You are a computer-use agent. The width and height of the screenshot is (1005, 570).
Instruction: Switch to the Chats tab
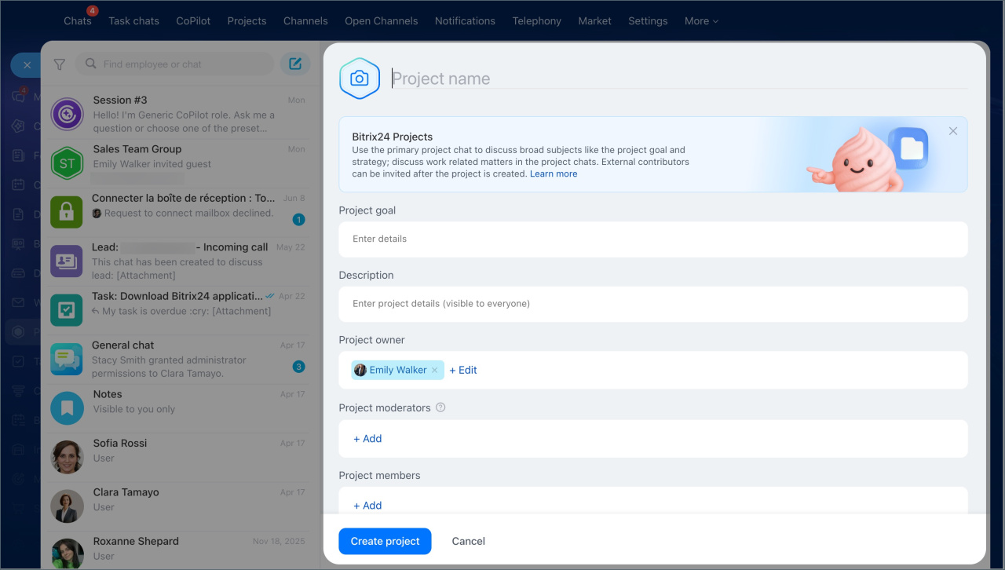78,21
